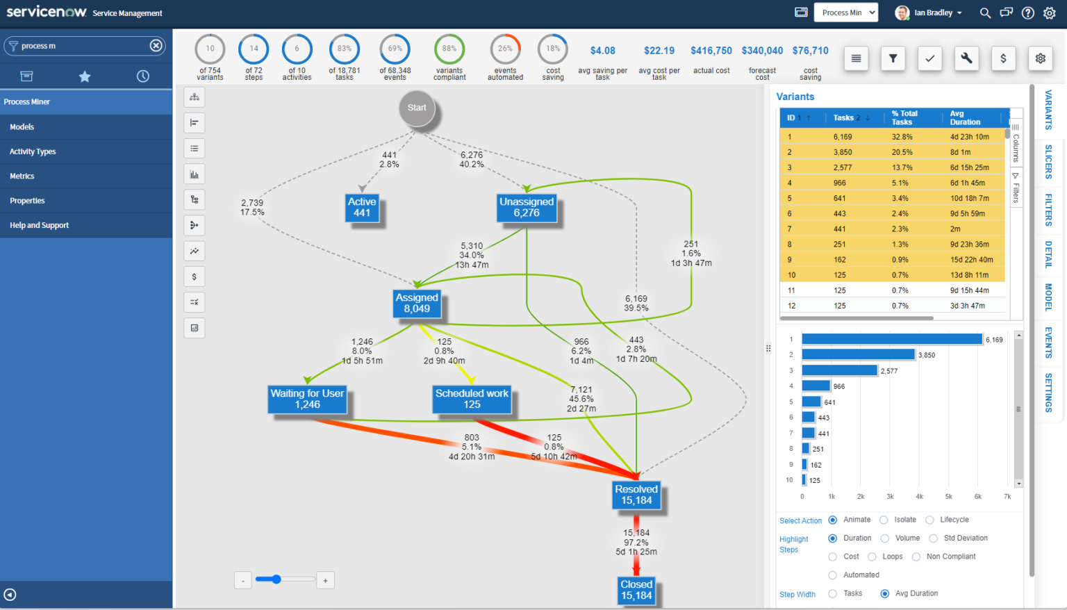1067x610 pixels.
Task: Select the Animate radio option
Action: 832,520
